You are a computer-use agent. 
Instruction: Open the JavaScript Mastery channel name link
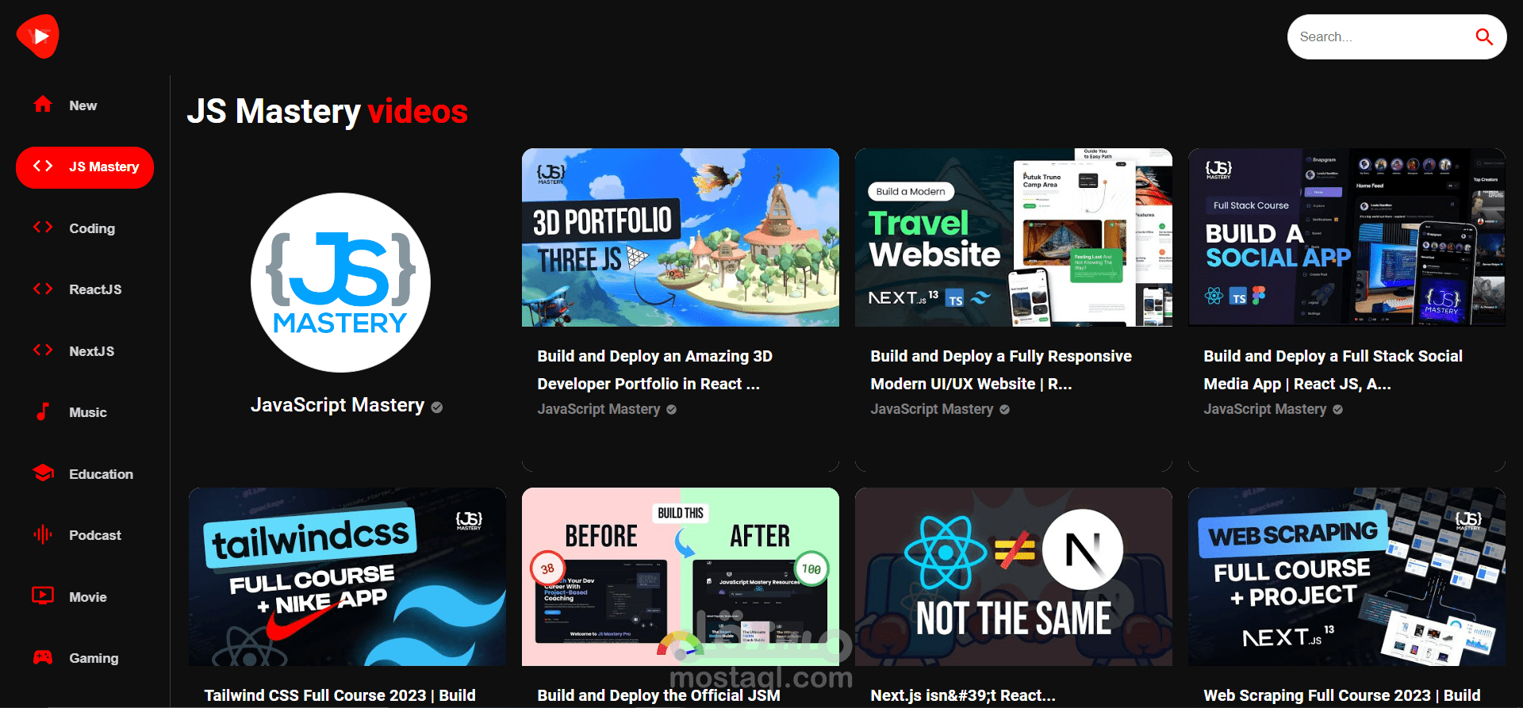[338, 405]
